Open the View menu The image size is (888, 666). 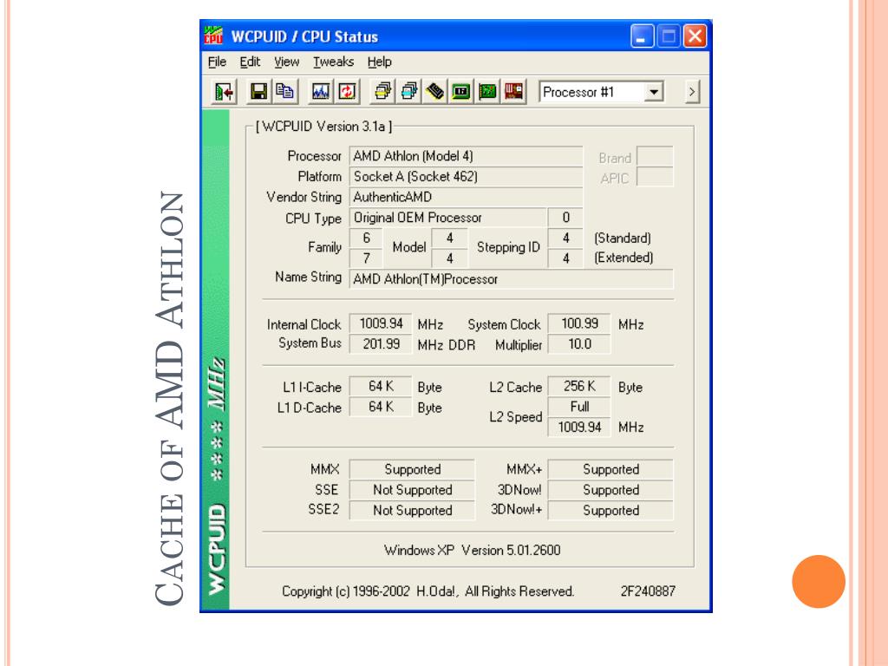point(286,62)
